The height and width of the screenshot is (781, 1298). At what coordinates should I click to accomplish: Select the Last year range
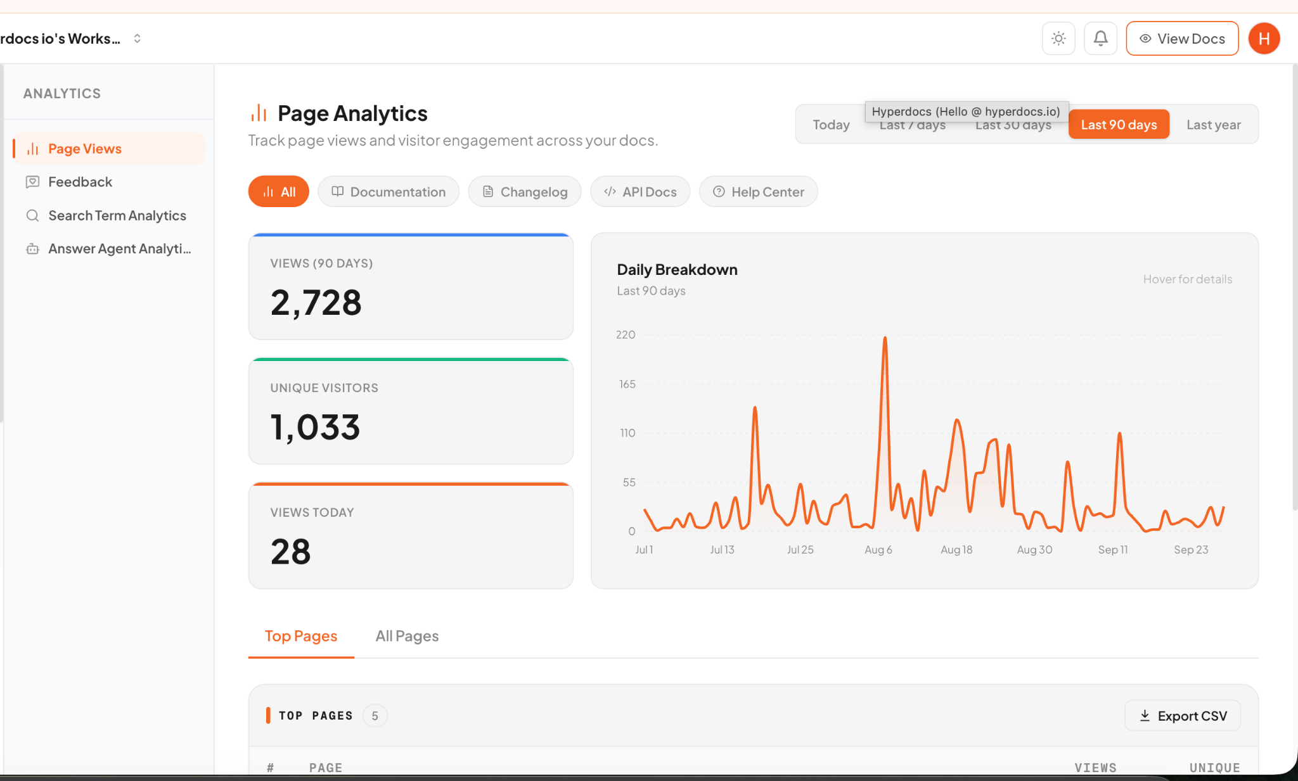pos(1214,125)
